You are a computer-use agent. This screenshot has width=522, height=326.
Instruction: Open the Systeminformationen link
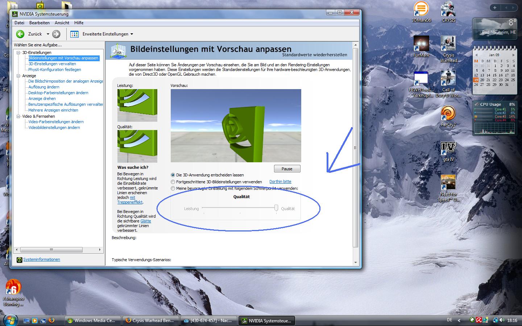click(x=42, y=259)
